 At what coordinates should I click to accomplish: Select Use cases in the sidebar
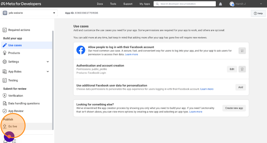pyautogui.click(x=27, y=45)
